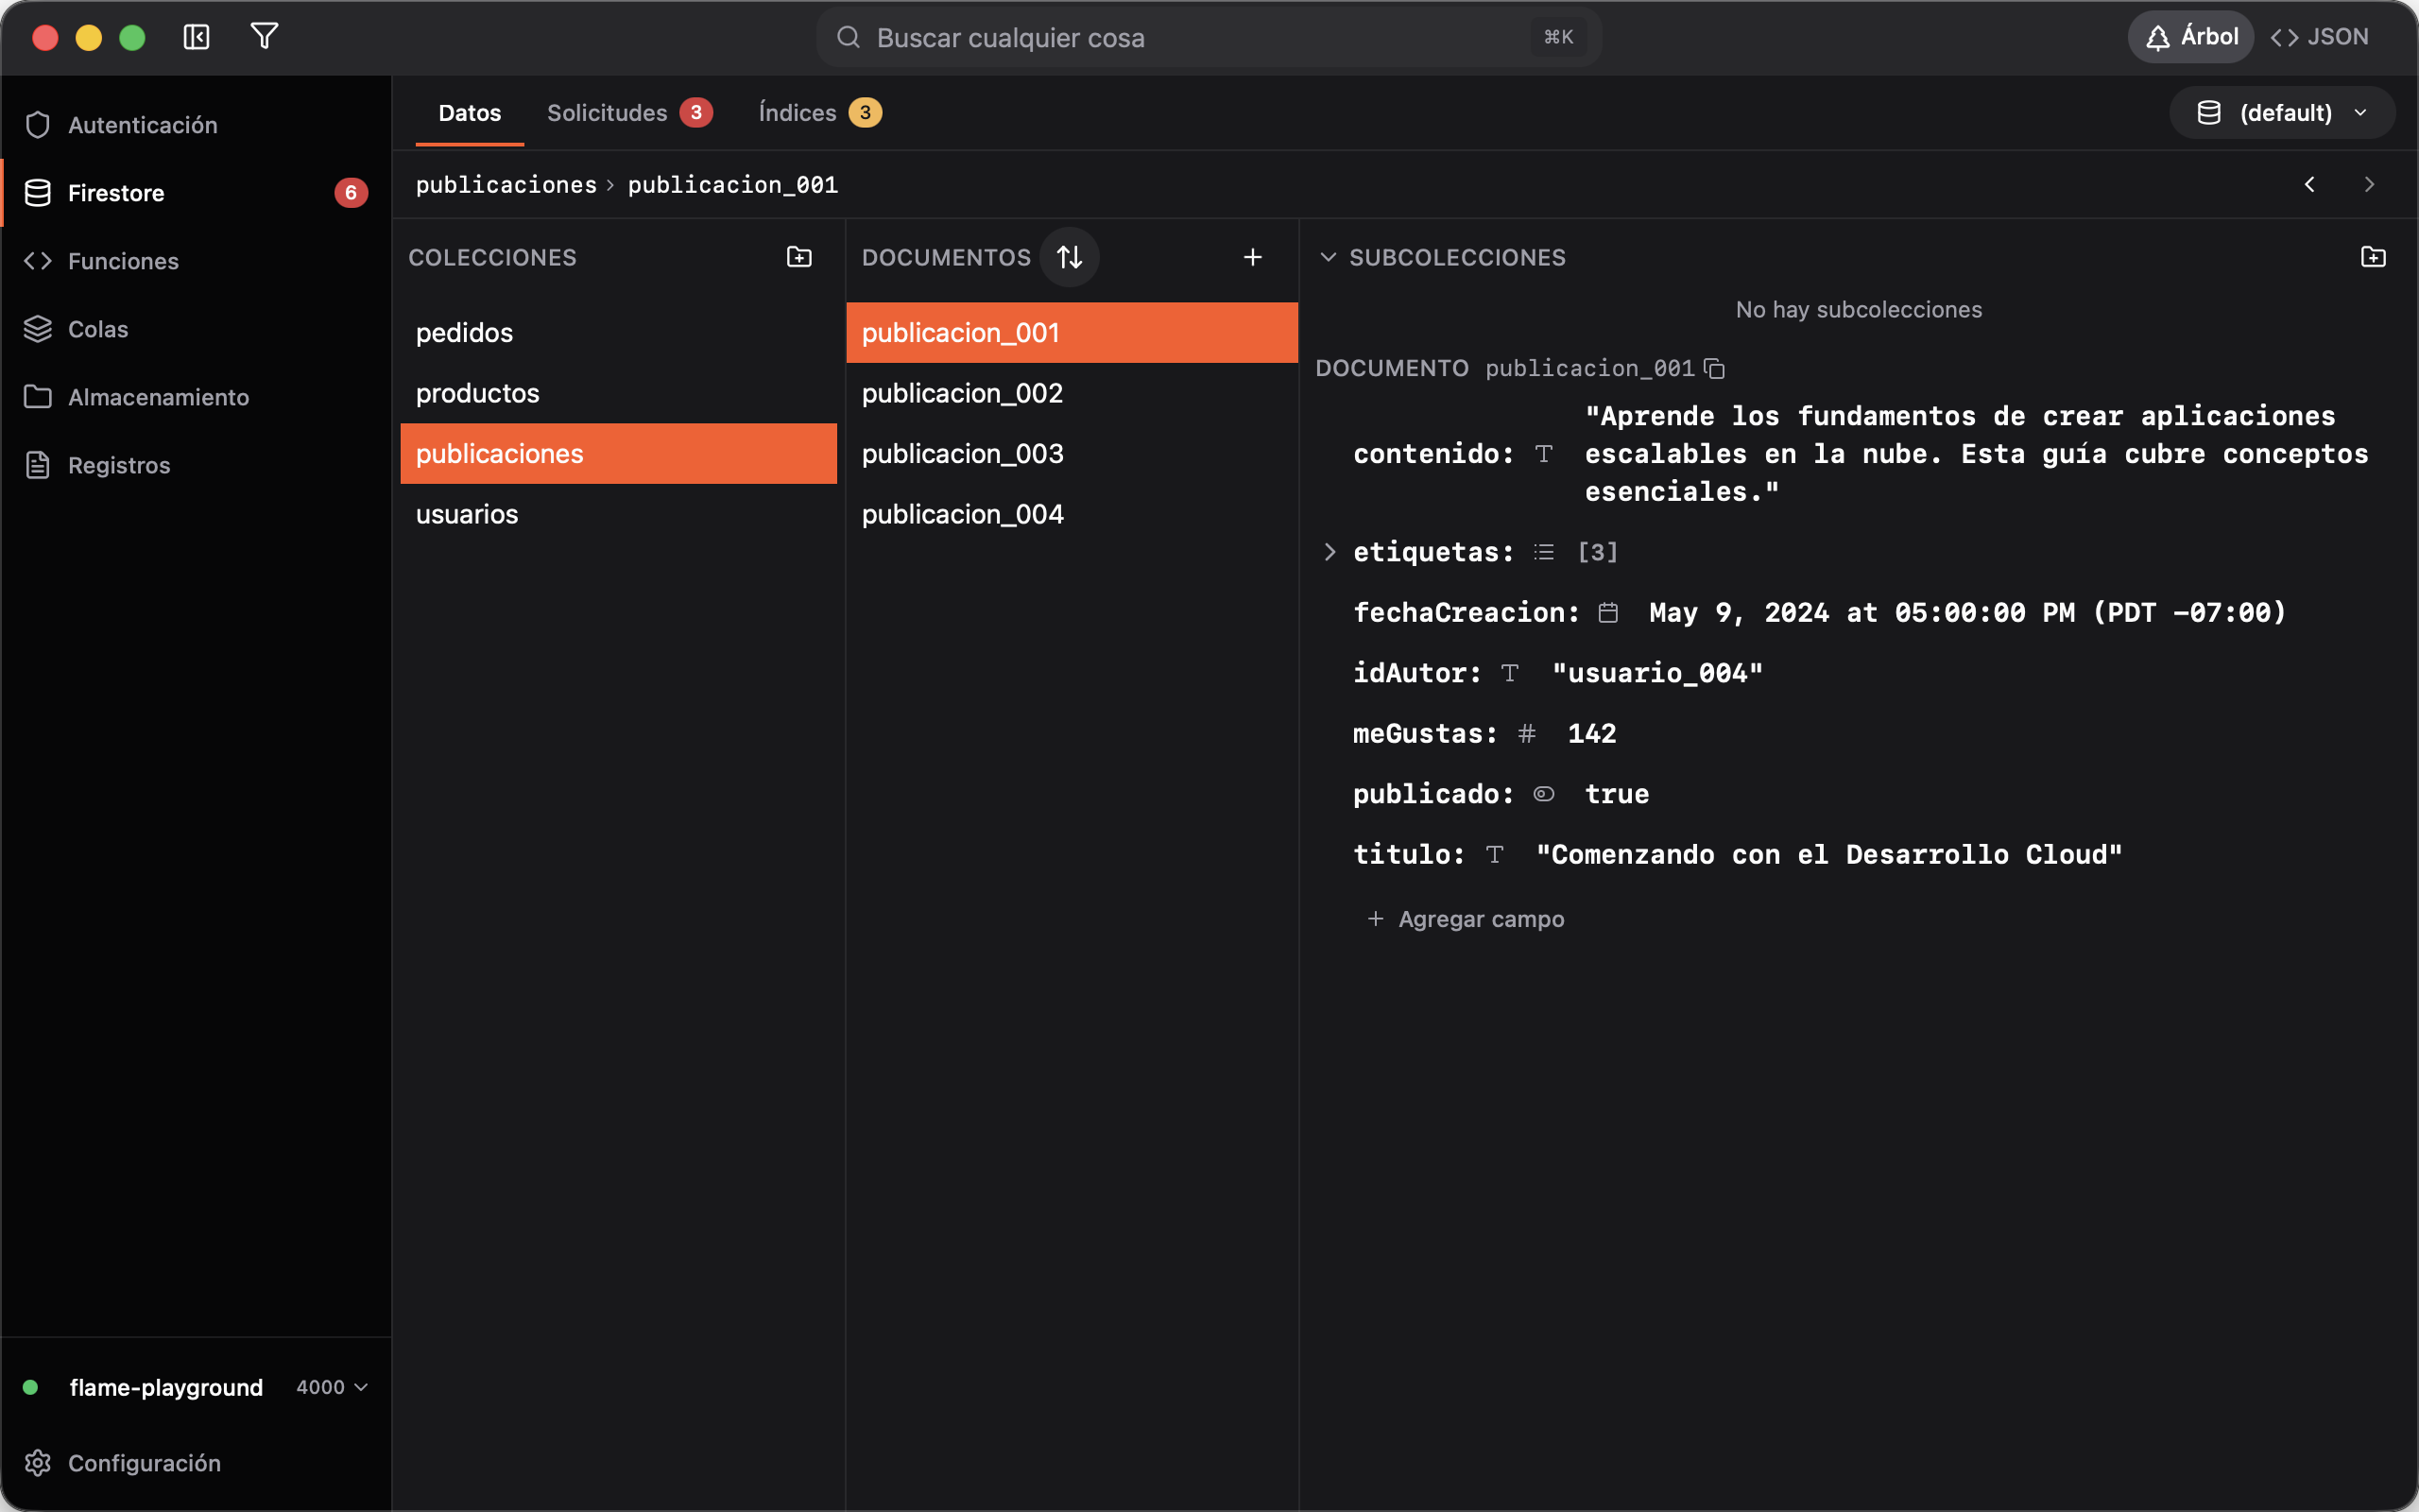Viewport: 2419px width, 1512px height.
Task: Collapse the SUBCOLECCIONES section
Action: [1328, 257]
